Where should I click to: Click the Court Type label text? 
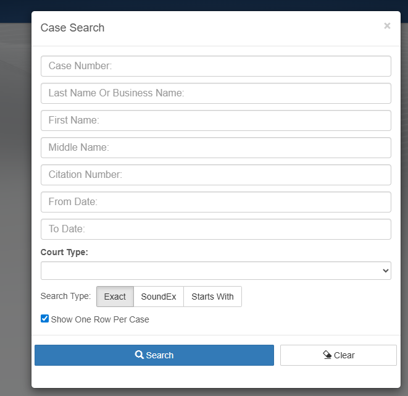(64, 252)
